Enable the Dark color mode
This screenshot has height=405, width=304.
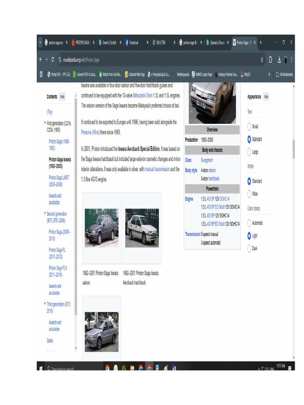tap(249, 248)
